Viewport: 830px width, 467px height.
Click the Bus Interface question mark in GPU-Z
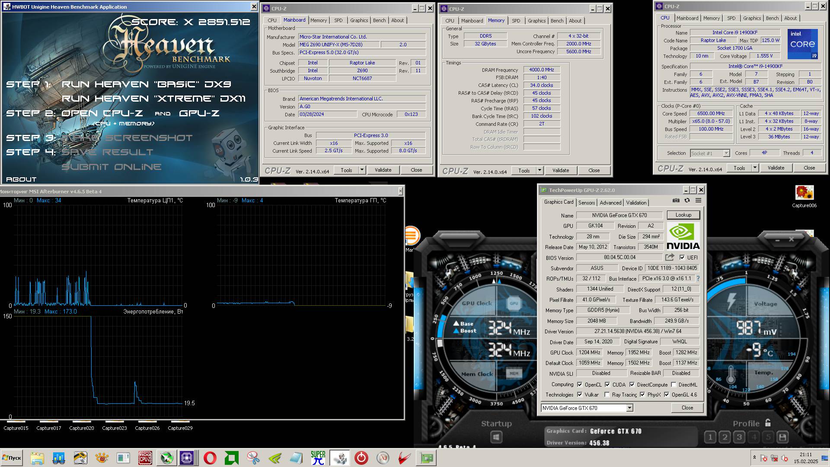click(x=698, y=278)
